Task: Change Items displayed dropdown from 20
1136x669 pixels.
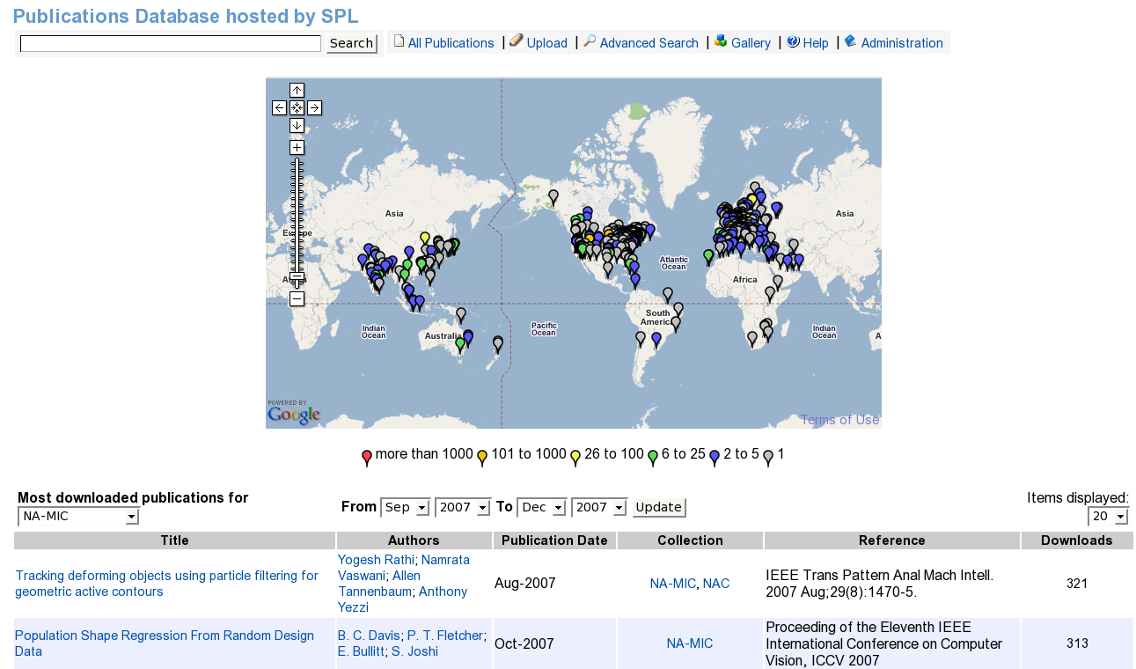Action: point(1108,517)
